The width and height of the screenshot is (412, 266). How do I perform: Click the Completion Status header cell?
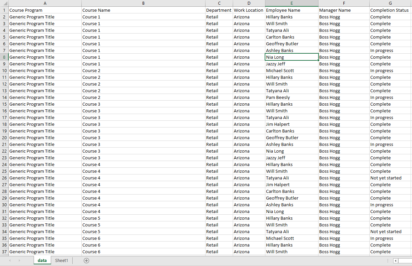(x=390, y=10)
